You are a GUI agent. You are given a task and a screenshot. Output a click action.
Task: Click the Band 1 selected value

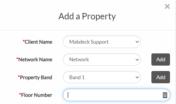(x=77, y=77)
